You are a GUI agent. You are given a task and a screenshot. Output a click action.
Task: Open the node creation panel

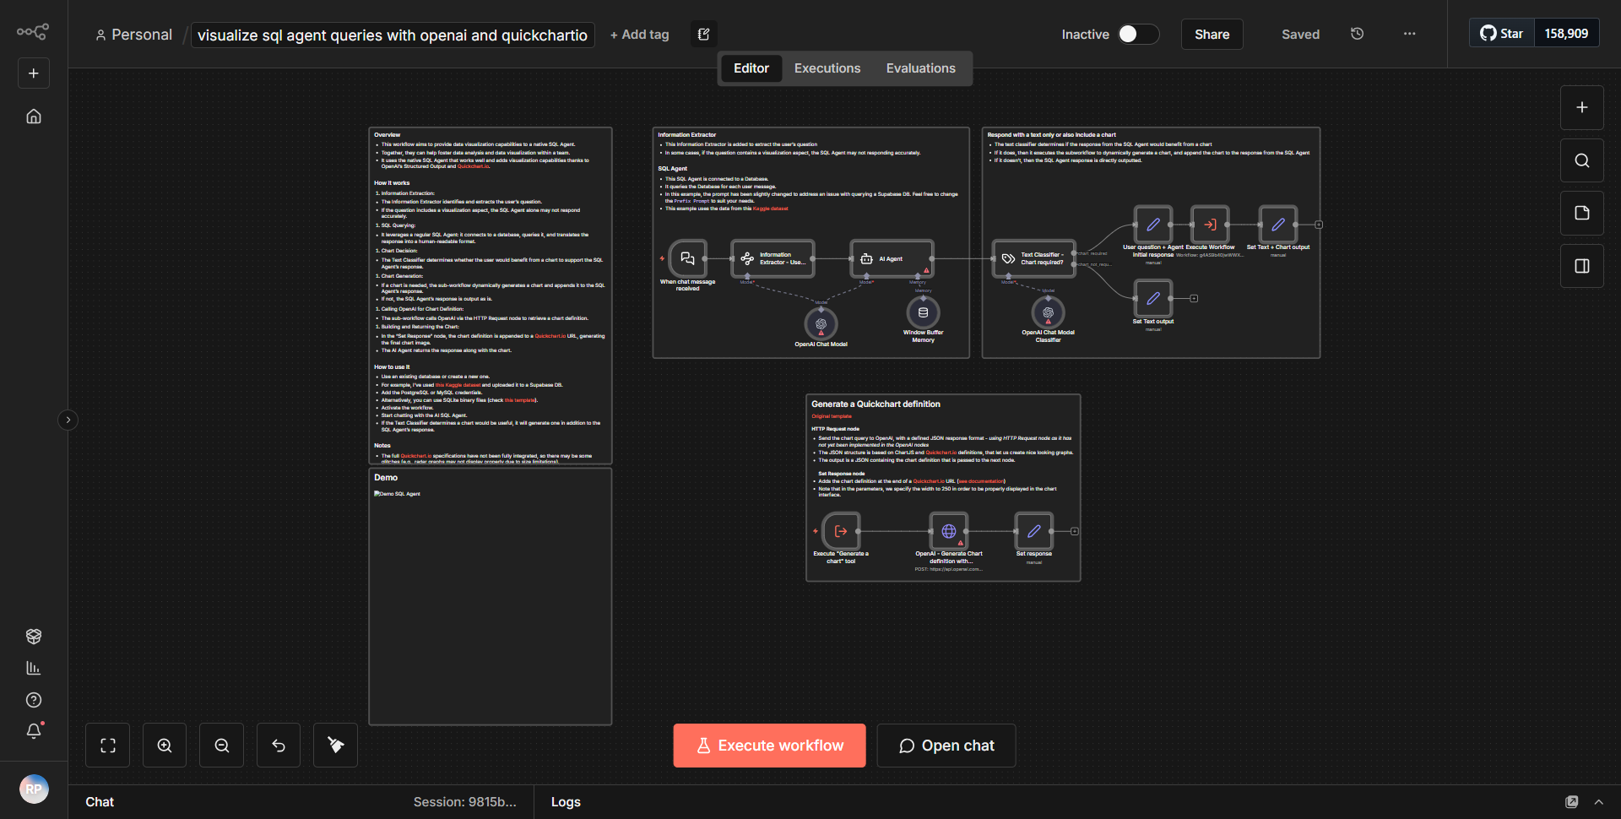[x=1581, y=107]
